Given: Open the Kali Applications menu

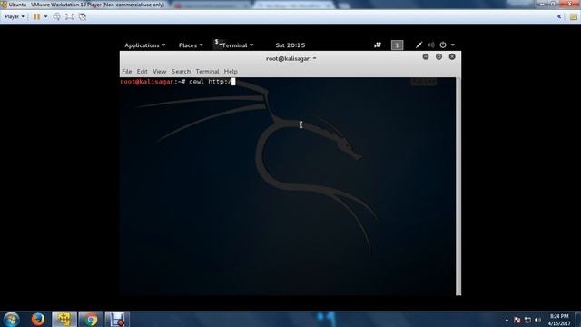Looking at the screenshot, I should (x=145, y=45).
